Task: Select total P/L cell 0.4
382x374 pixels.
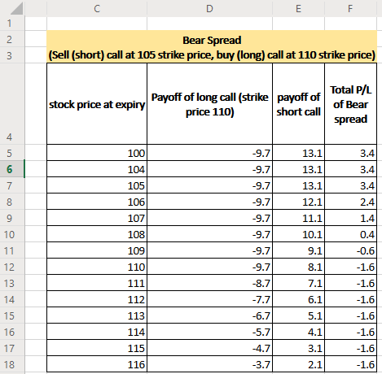Action: point(350,234)
